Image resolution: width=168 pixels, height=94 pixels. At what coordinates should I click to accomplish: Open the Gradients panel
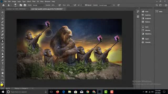pos(146,19)
